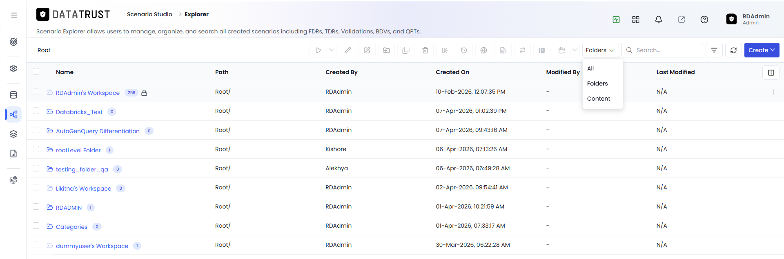This screenshot has width=784, height=259.
Task: Open the notifications bell
Action: coord(659,20)
